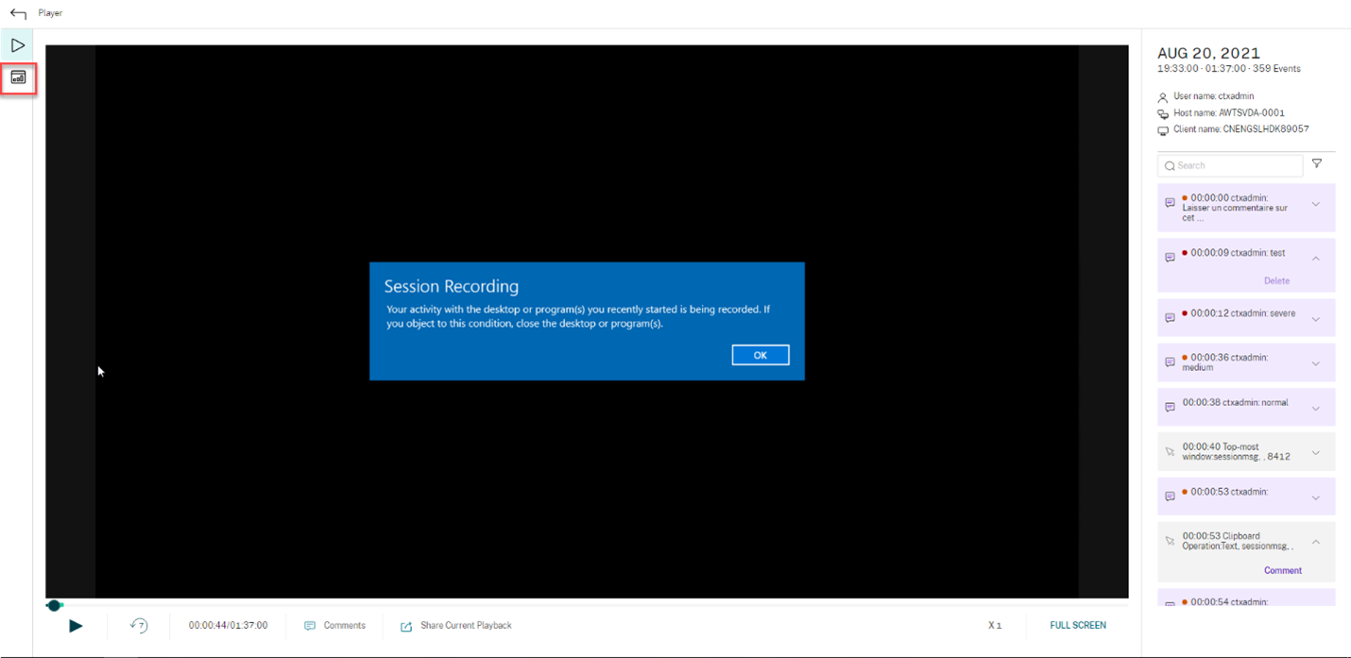Click cursor icon of Clipboard Operation event
1351x658 pixels.
tap(1170, 542)
